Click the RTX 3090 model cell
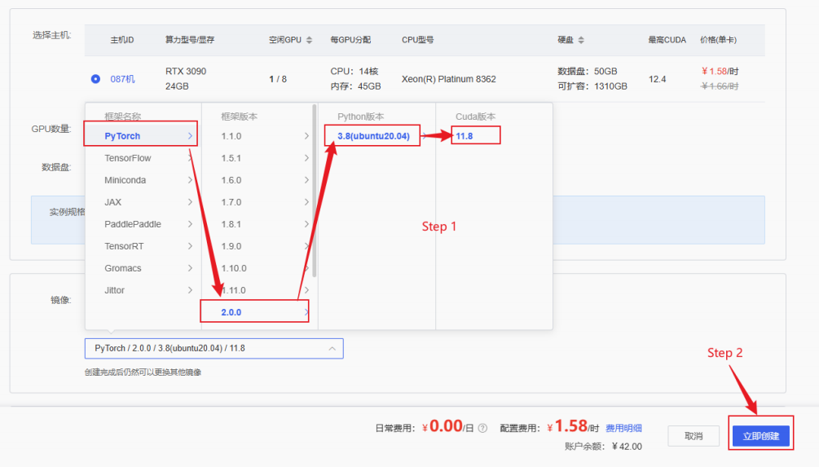 pos(186,71)
